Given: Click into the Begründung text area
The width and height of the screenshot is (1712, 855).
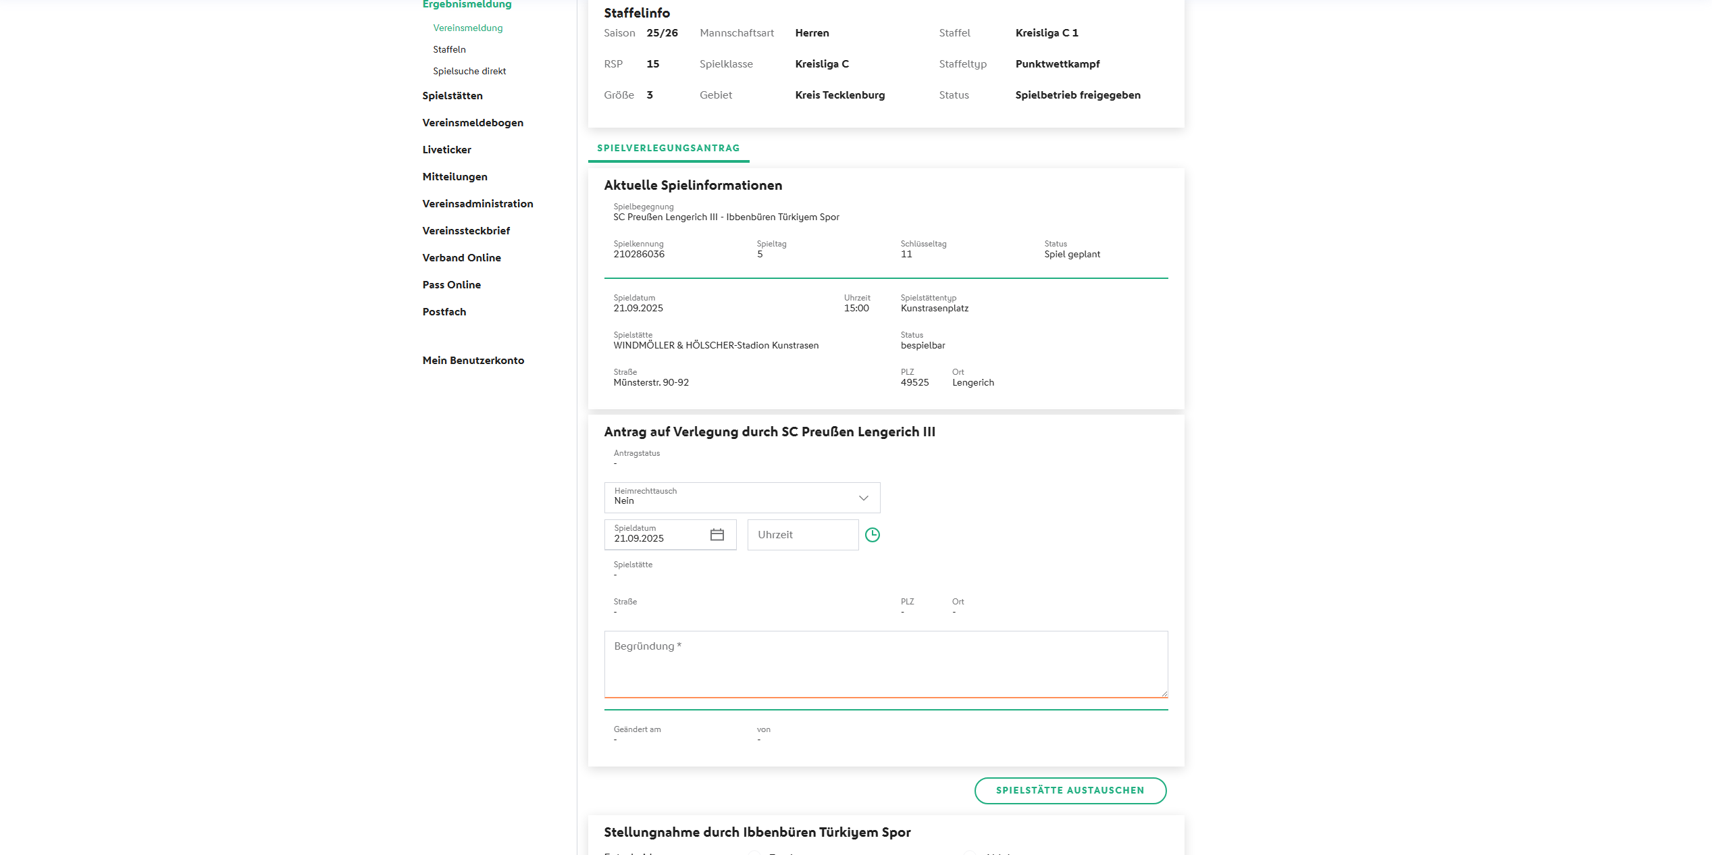Looking at the screenshot, I should (x=885, y=664).
